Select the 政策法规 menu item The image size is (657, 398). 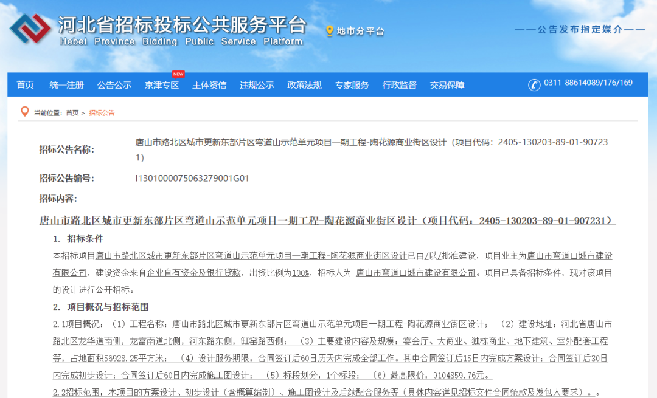(304, 85)
